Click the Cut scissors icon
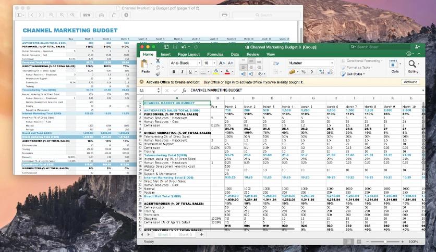The width and height of the screenshot is (436, 252). click(159, 61)
